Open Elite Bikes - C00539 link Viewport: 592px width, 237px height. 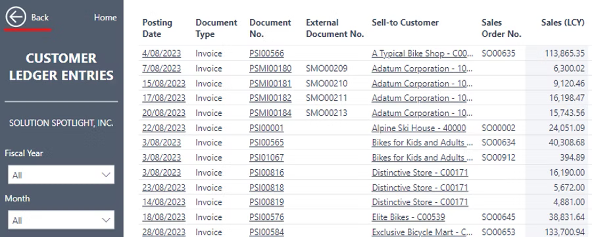pyautogui.click(x=408, y=217)
